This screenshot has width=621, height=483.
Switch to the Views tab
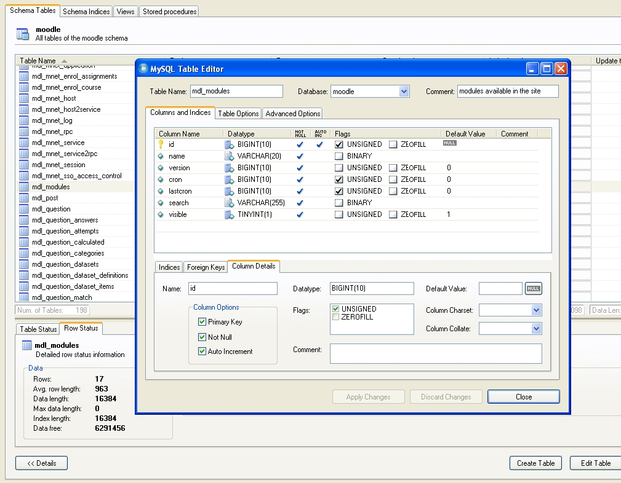pyautogui.click(x=126, y=12)
